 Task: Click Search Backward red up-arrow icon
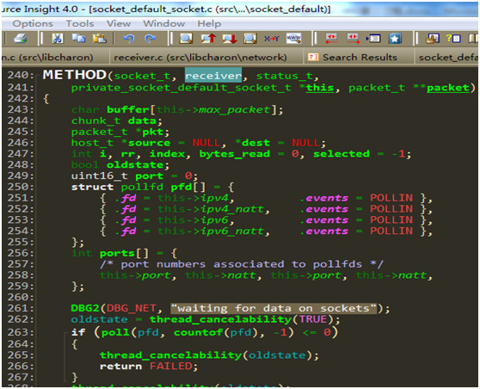[x=208, y=39]
